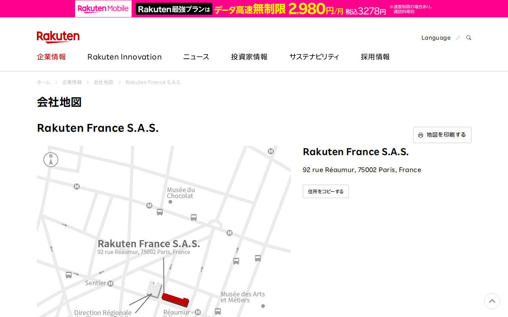Open the 投資家情報 menu
Viewport: 508px width, 317px height.
(249, 56)
